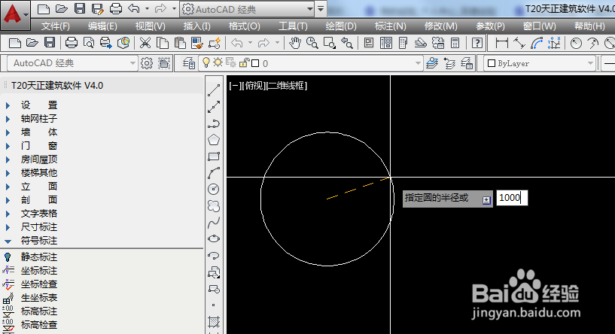Select the Spline tool
615x334 pixels.
(x=214, y=223)
